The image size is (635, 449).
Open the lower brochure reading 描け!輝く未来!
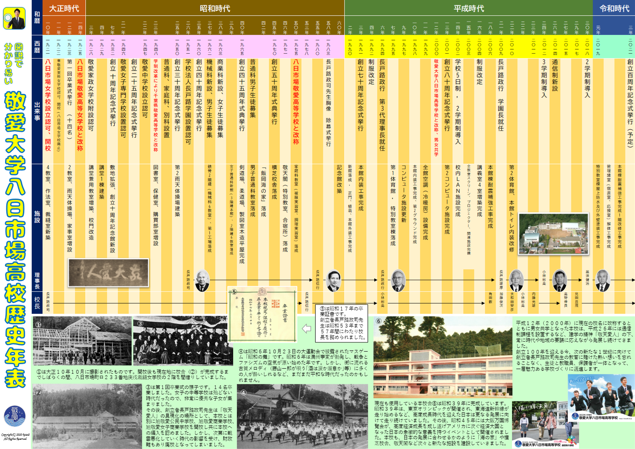coord(545,425)
